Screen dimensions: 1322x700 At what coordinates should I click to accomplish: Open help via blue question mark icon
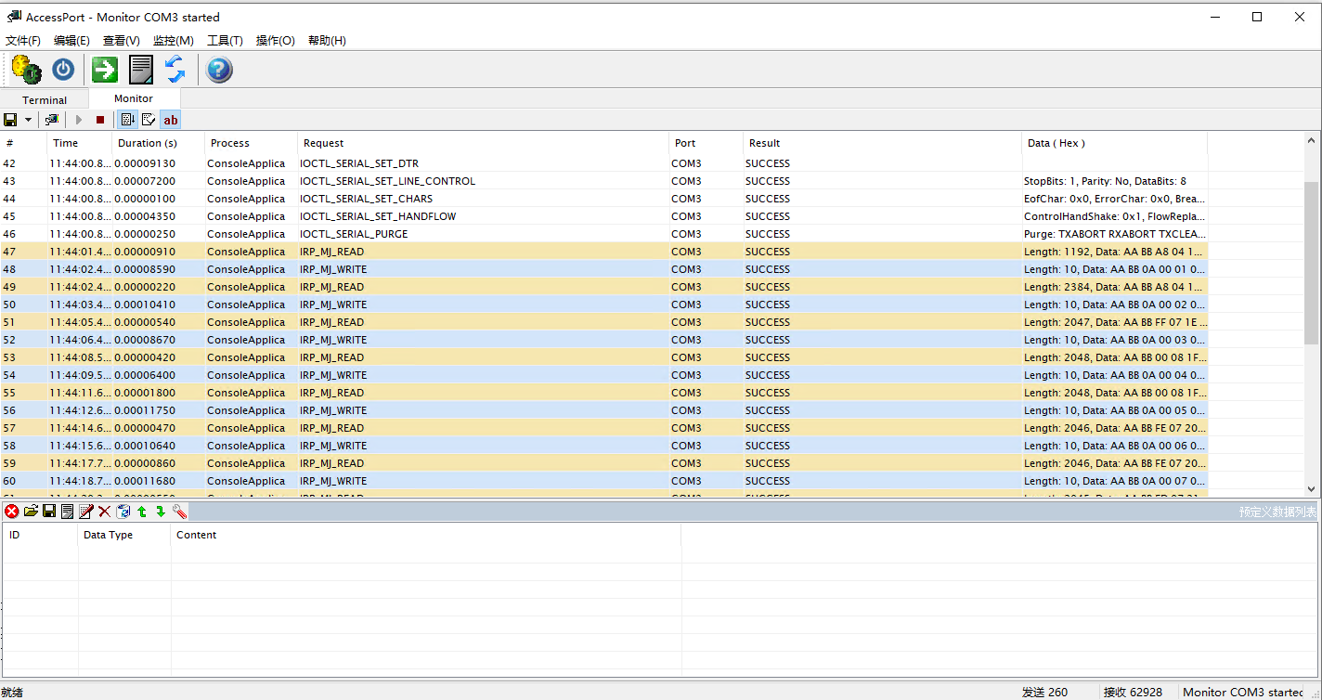click(x=219, y=70)
